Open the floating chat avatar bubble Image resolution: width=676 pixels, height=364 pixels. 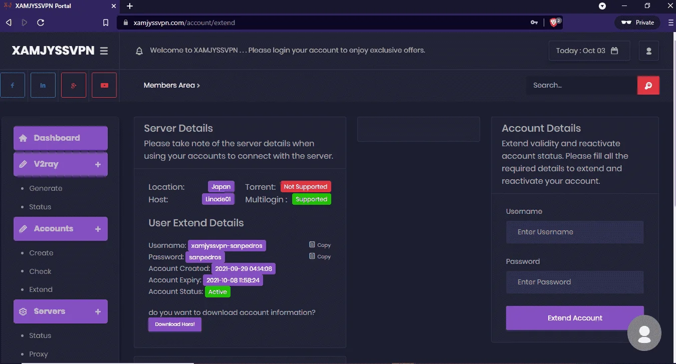644,332
